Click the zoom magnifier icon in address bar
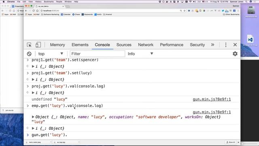 [181, 11]
